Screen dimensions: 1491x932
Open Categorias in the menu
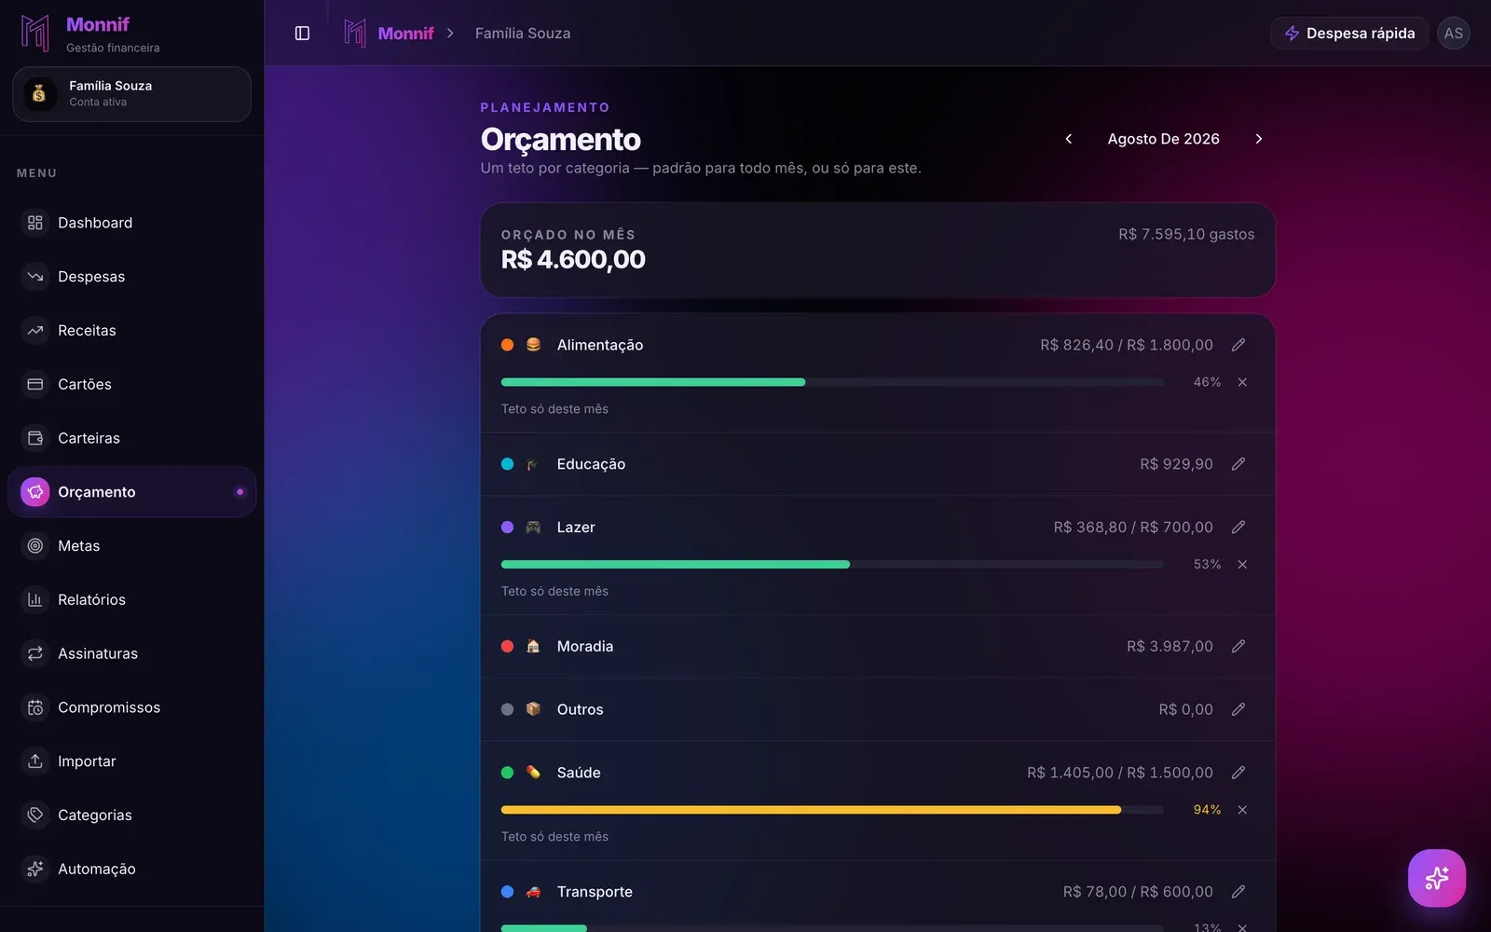coord(131,815)
